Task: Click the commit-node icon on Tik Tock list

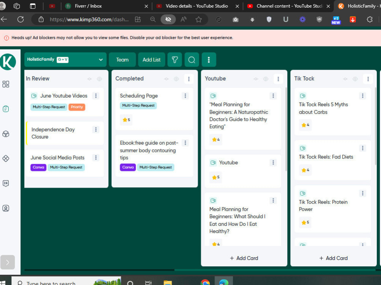Action: (x=345, y=79)
